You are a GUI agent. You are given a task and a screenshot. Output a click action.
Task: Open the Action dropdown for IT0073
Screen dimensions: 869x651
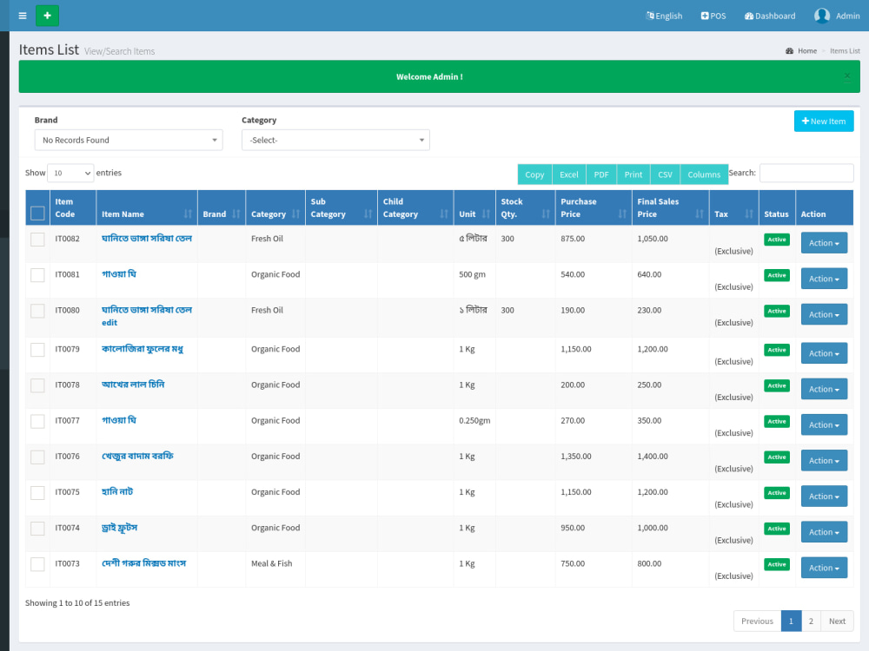click(824, 568)
